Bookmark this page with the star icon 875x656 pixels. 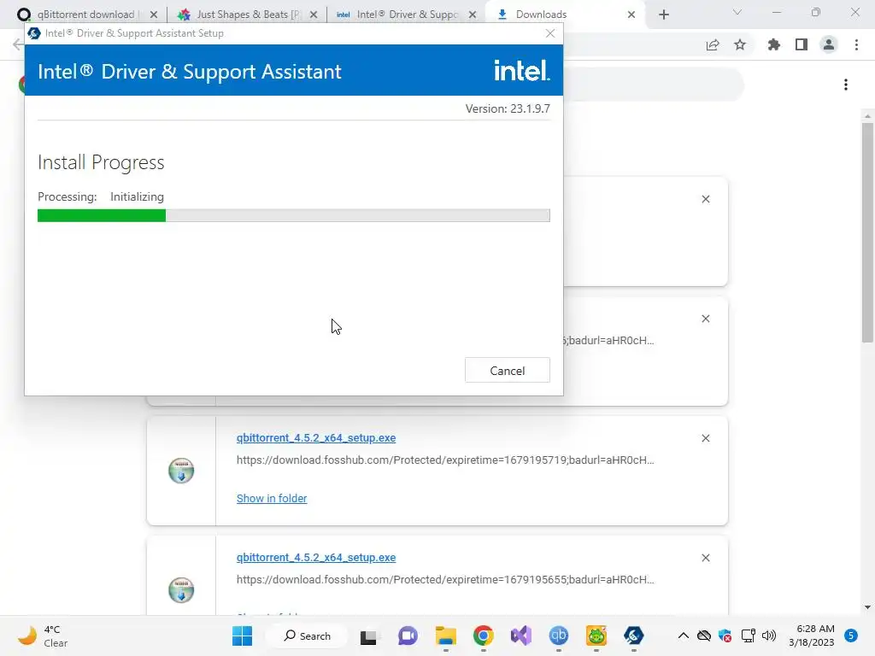(x=740, y=45)
